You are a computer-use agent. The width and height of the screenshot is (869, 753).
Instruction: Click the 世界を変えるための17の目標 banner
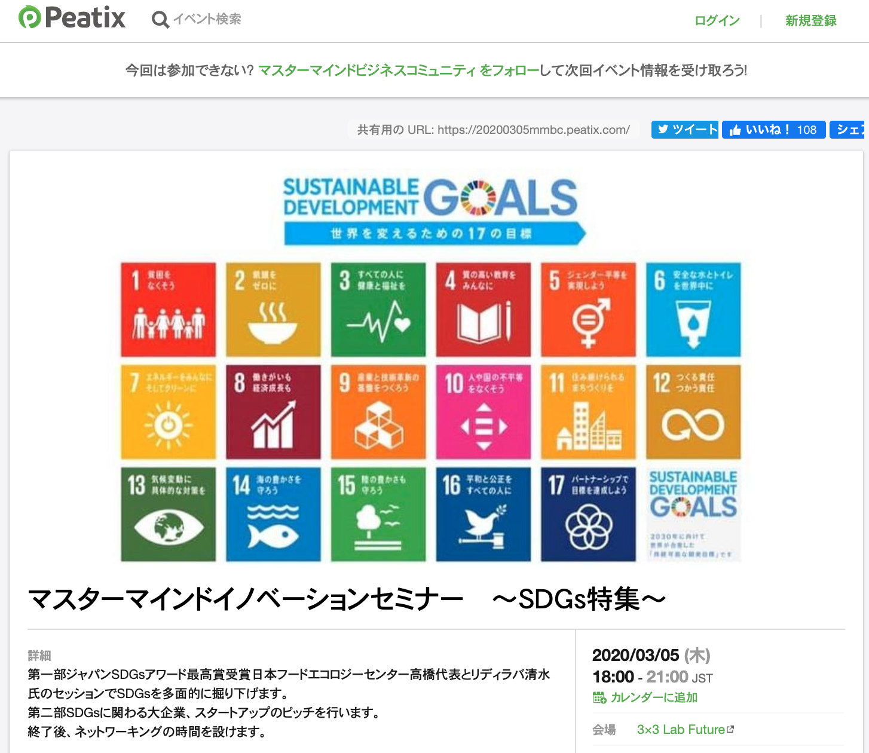(434, 233)
